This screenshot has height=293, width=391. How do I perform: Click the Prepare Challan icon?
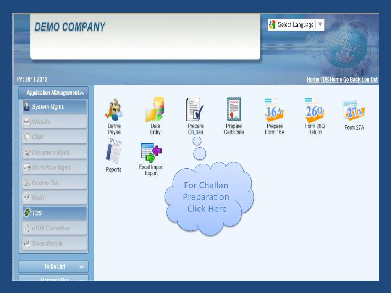pyautogui.click(x=194, y=109)
